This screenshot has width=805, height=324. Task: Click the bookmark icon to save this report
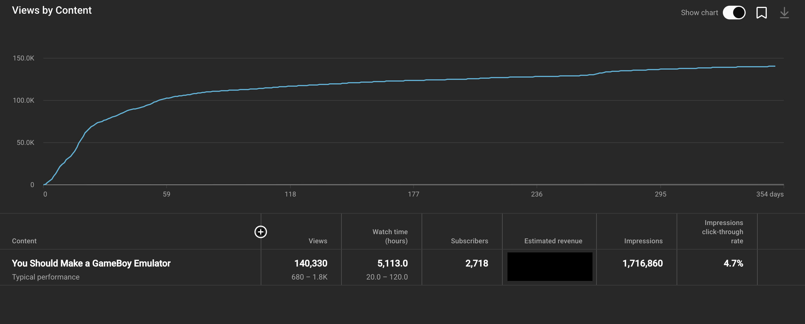[762, 13]
